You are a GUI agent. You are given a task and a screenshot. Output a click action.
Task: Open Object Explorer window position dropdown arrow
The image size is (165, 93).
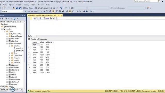[x=20, y=16]
